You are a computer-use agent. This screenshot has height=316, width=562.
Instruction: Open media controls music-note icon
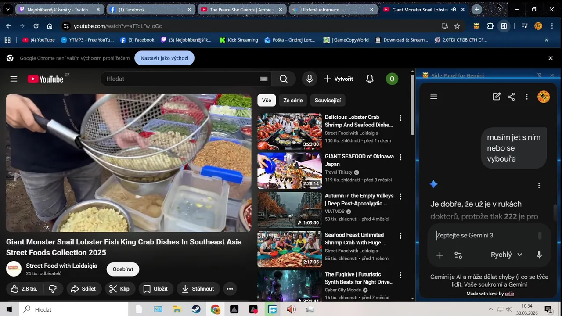point(524,26)
